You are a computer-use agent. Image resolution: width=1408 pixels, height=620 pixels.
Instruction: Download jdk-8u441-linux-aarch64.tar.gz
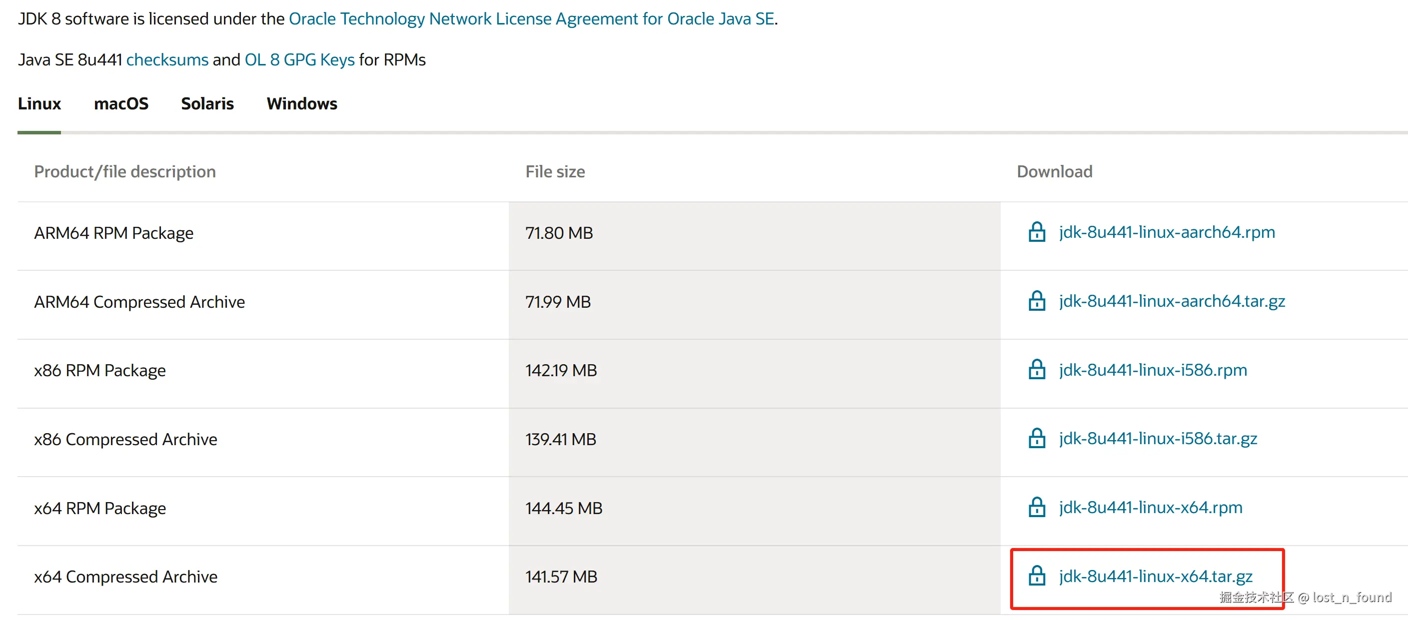pos(1171,301)
